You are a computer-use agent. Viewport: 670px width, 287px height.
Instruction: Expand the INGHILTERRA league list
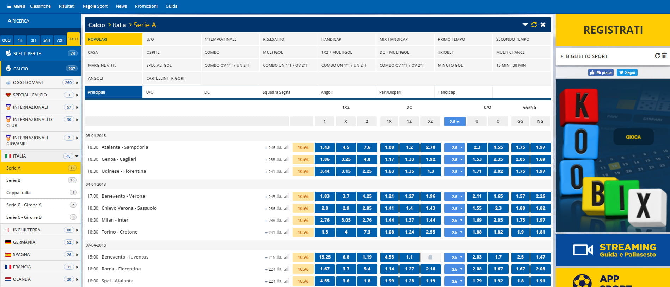77,230
